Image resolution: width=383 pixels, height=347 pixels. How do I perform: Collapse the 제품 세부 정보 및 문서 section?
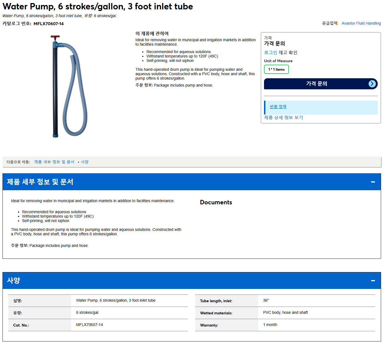point(373,182)
